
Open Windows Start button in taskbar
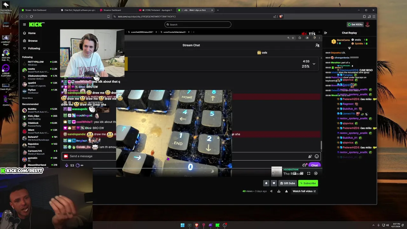click(183, 225)
